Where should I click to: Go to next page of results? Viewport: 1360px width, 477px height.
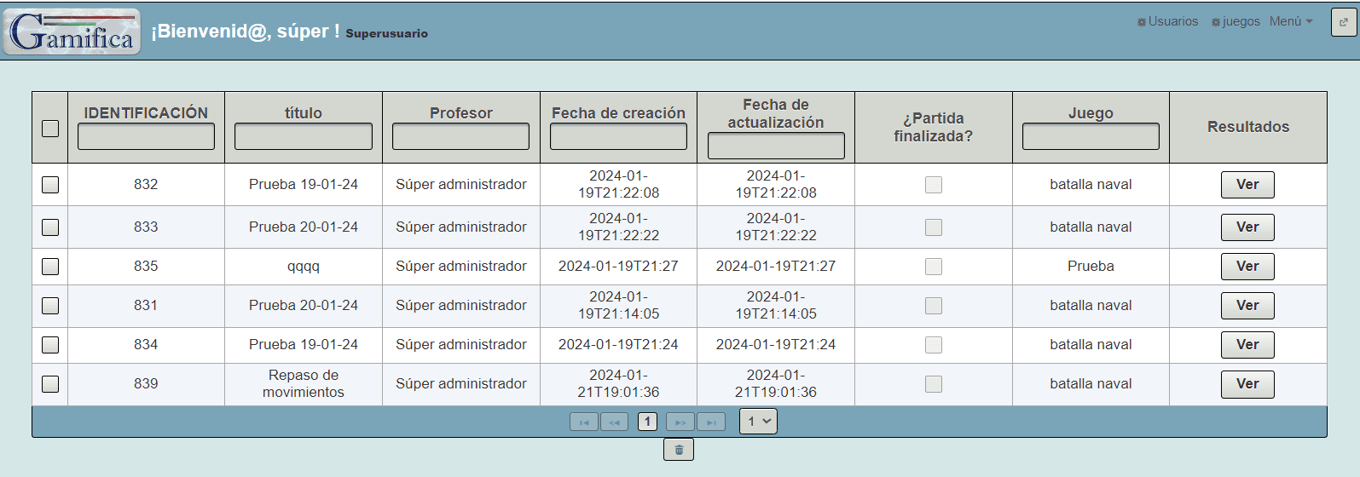pyautogui.click(x=680, y=422)
